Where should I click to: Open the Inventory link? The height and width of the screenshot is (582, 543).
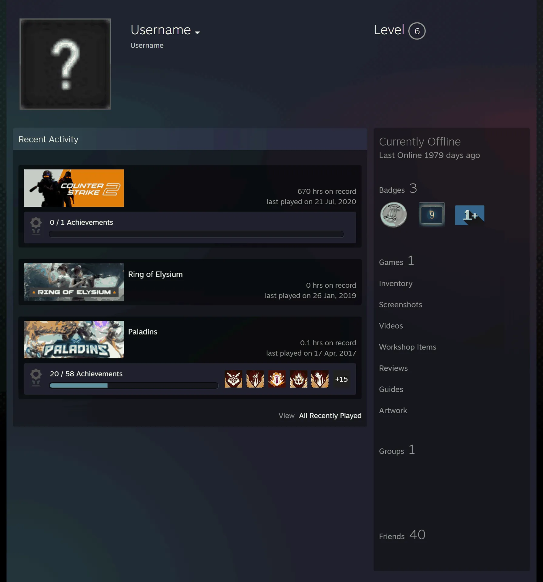pos(396,283)
